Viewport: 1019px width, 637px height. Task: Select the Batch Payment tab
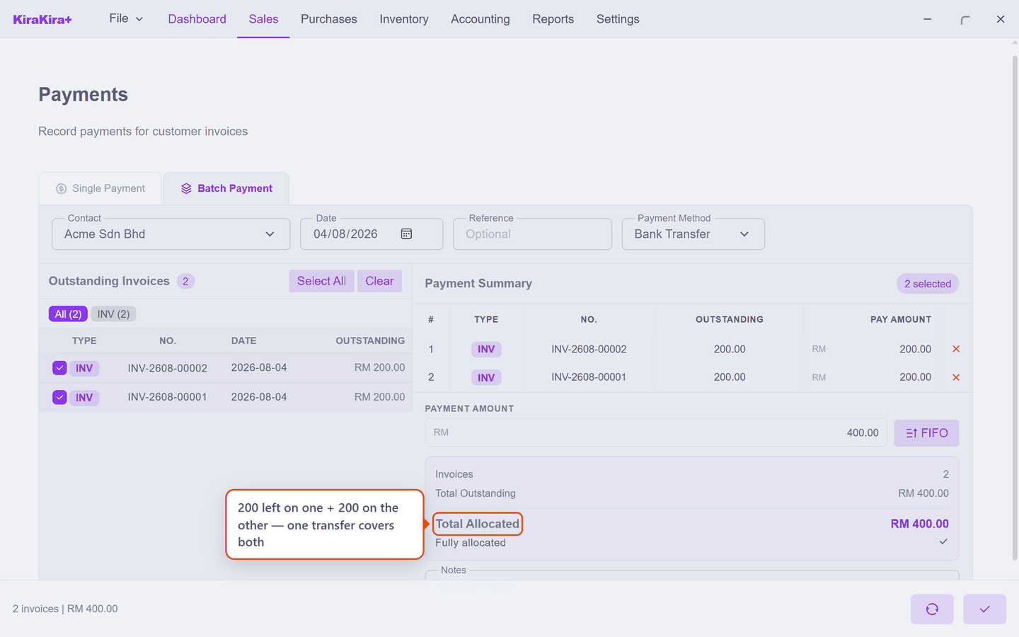[226, 188]
